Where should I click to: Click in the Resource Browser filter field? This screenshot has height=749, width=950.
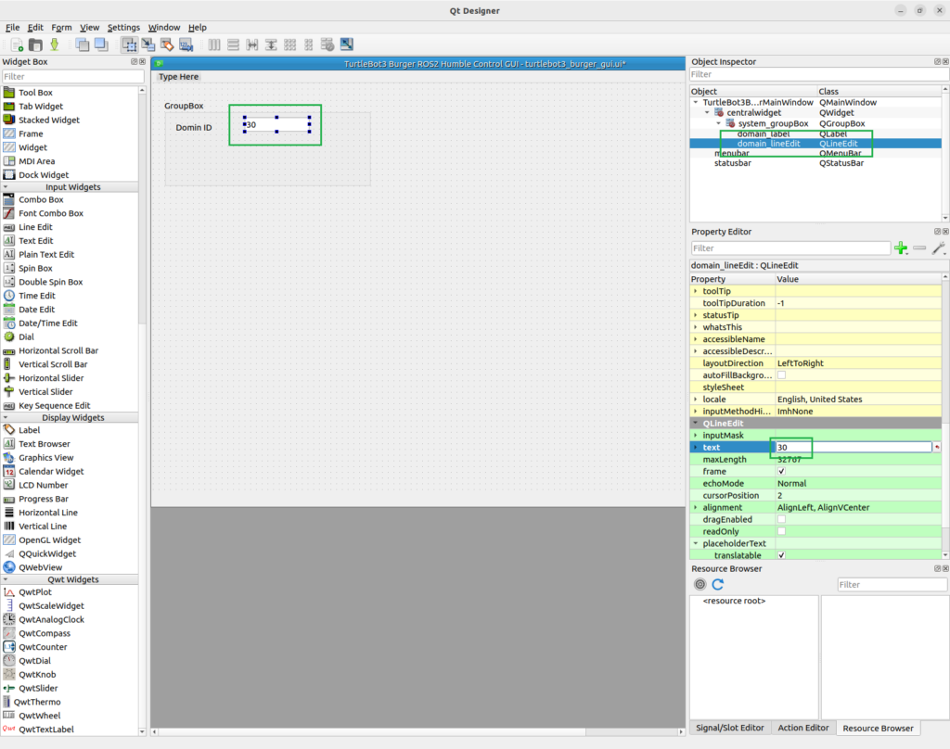[x=892, y=584]
